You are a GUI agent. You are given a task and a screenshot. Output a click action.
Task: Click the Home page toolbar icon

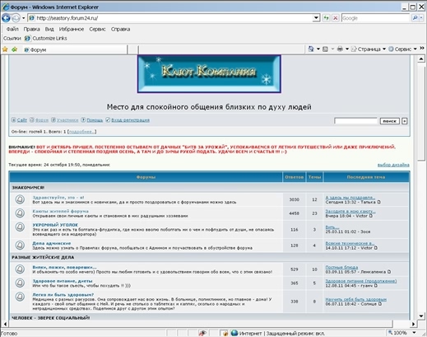[311, 49]
